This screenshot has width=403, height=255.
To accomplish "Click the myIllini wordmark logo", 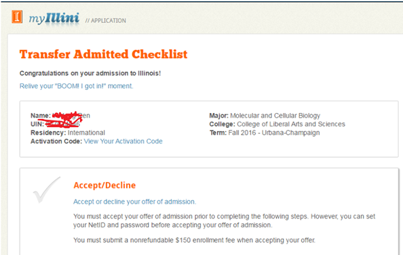I will 54,19.
